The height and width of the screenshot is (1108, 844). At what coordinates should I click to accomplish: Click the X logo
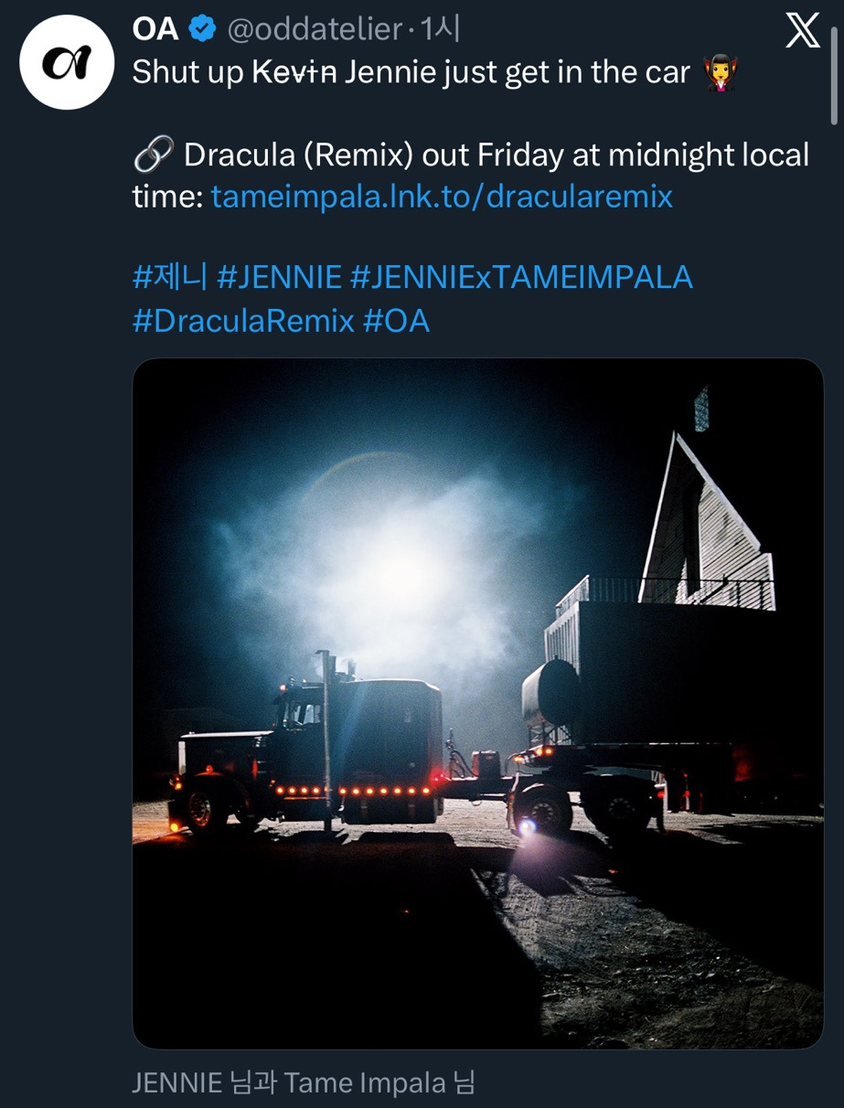[803, 32]
